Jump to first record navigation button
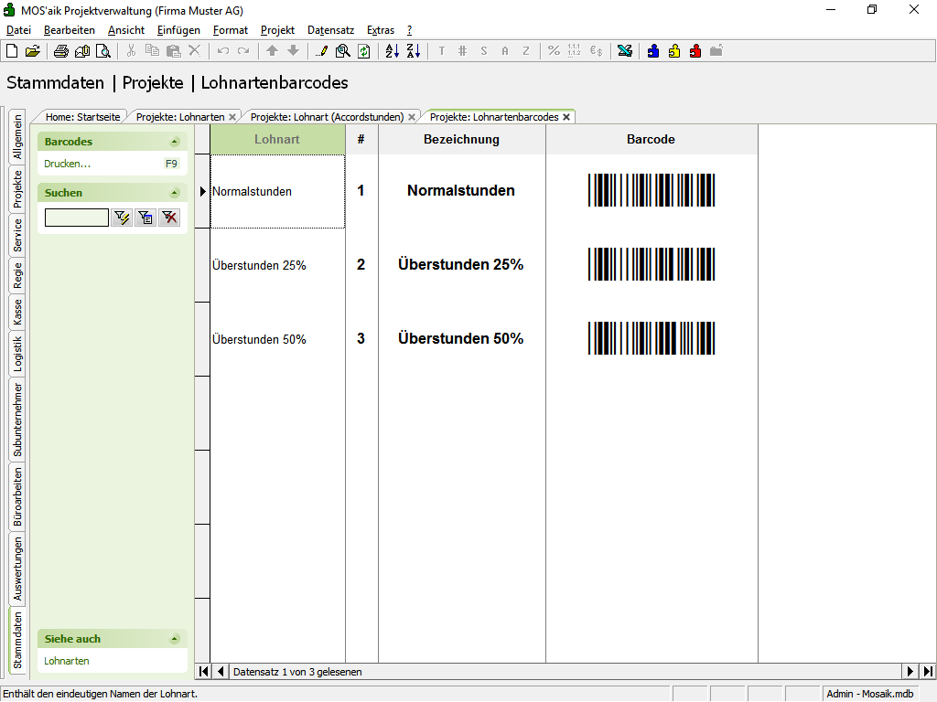 click(203, 672)
